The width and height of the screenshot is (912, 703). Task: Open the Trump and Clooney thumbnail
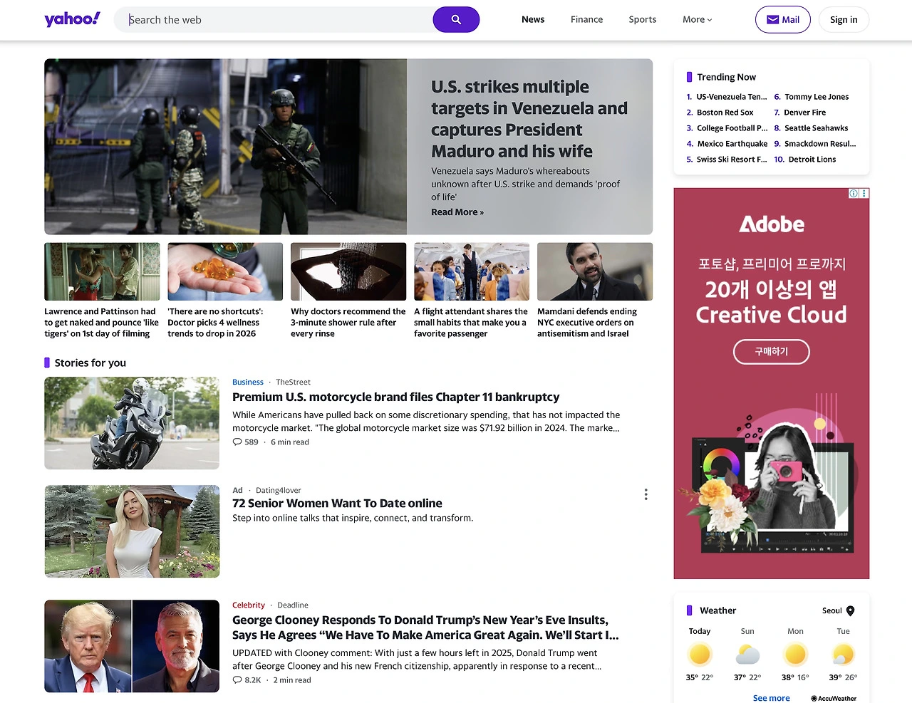(132, 646)
